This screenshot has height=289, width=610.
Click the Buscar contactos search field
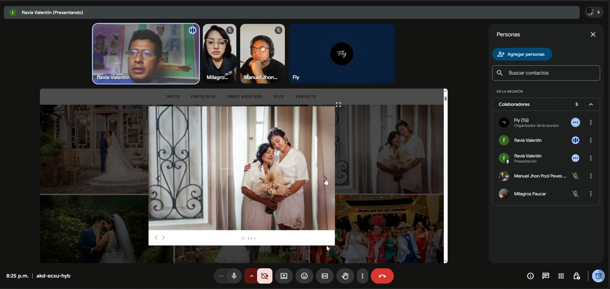[x=546, y=73]
